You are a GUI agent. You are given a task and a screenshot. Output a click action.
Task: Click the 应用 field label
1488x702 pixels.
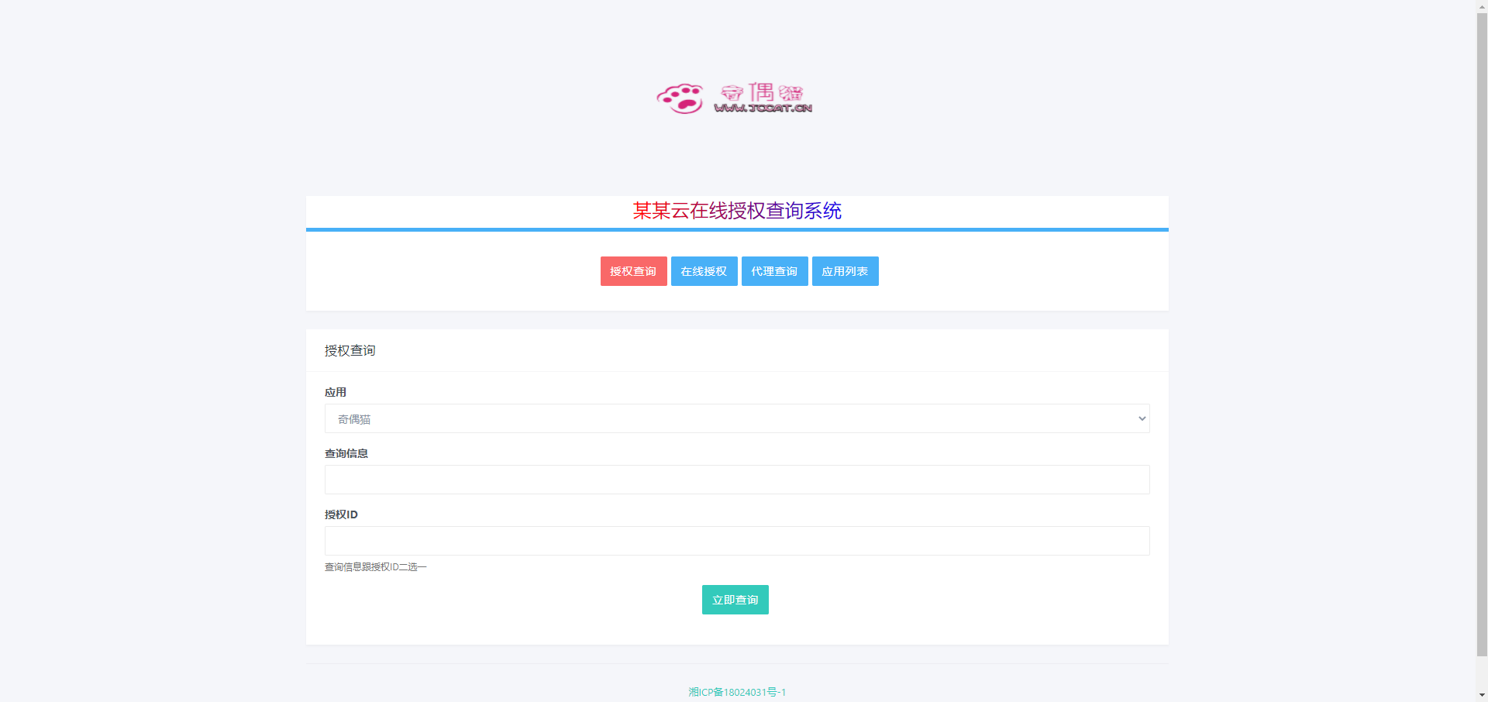click(336, 392)
